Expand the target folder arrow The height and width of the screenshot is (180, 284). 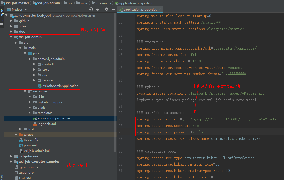coord(16,135)
